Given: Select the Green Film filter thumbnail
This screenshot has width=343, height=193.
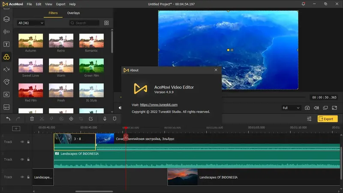Looking at the screenshot, I should (x=91, y=66).
